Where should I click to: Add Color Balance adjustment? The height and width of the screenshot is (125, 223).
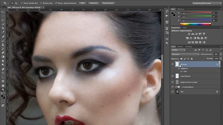[191, 38]
